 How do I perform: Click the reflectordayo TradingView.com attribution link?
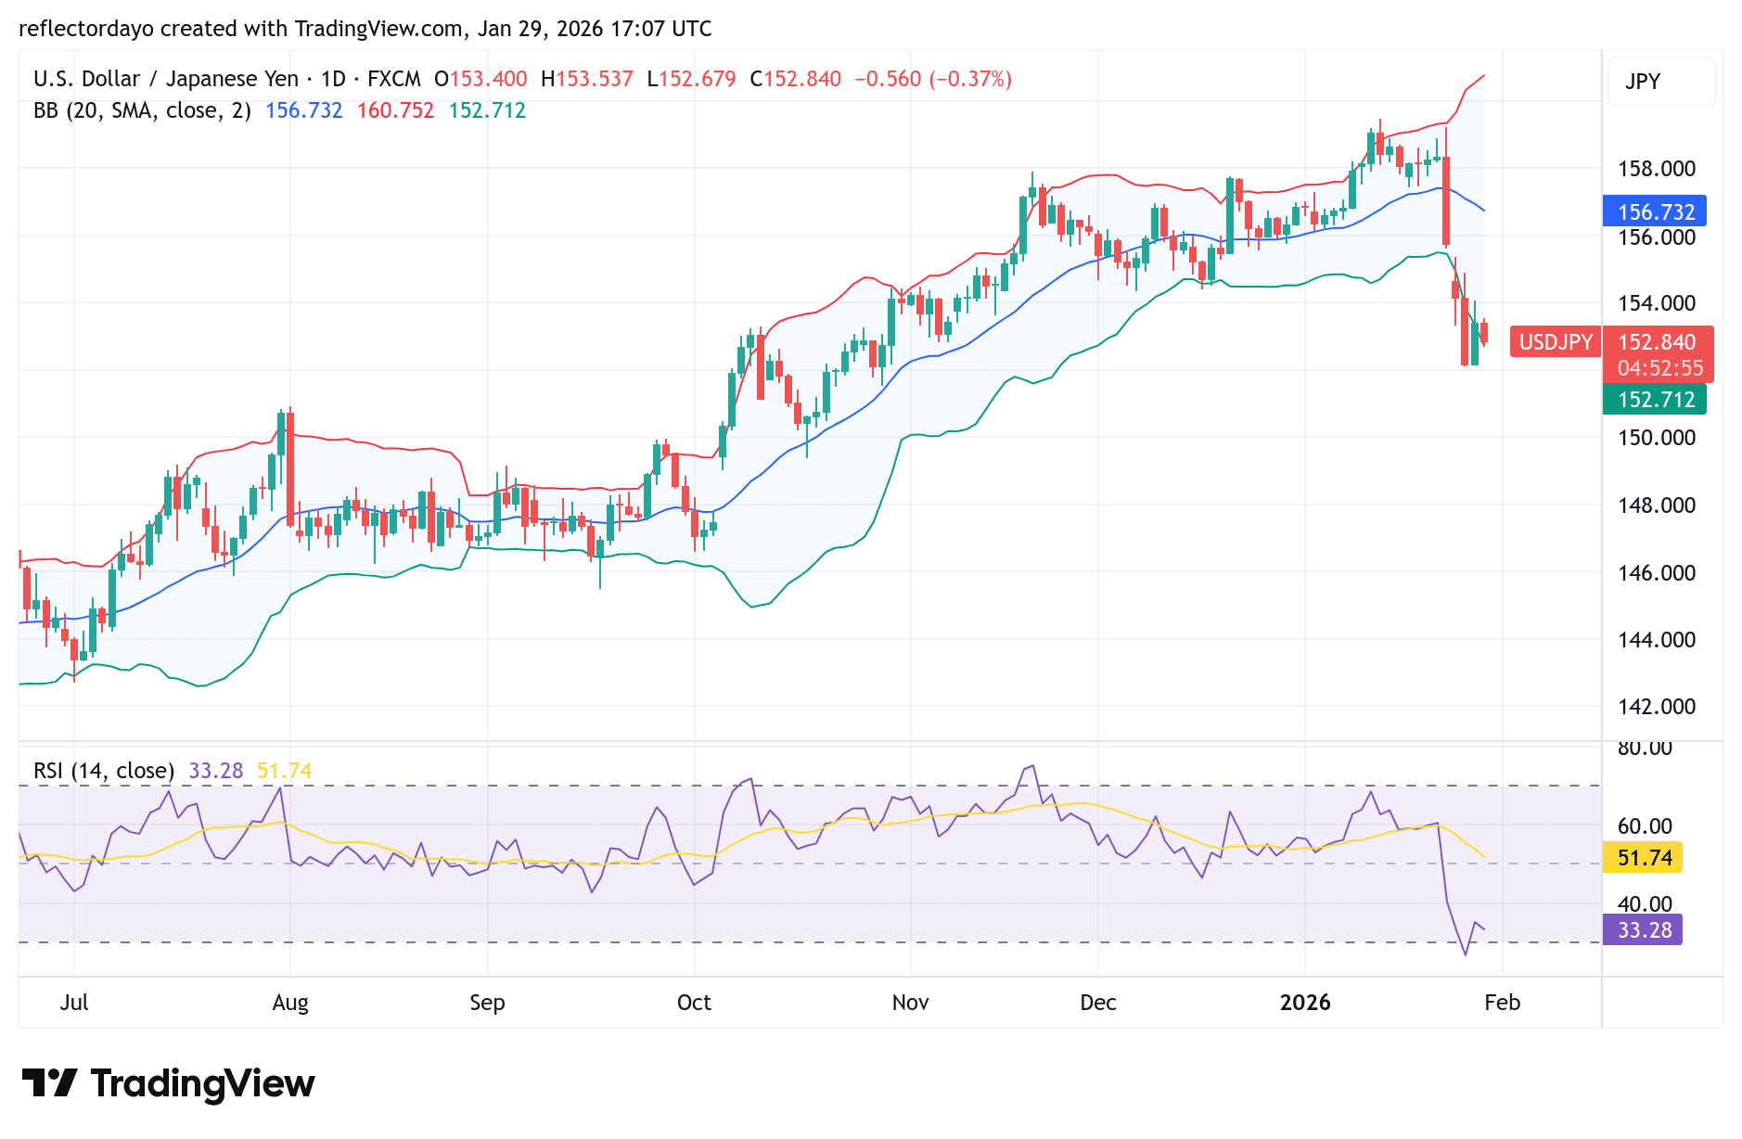[366, 29]
